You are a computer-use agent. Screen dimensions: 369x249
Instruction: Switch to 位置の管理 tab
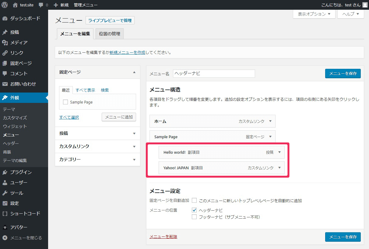109,34
